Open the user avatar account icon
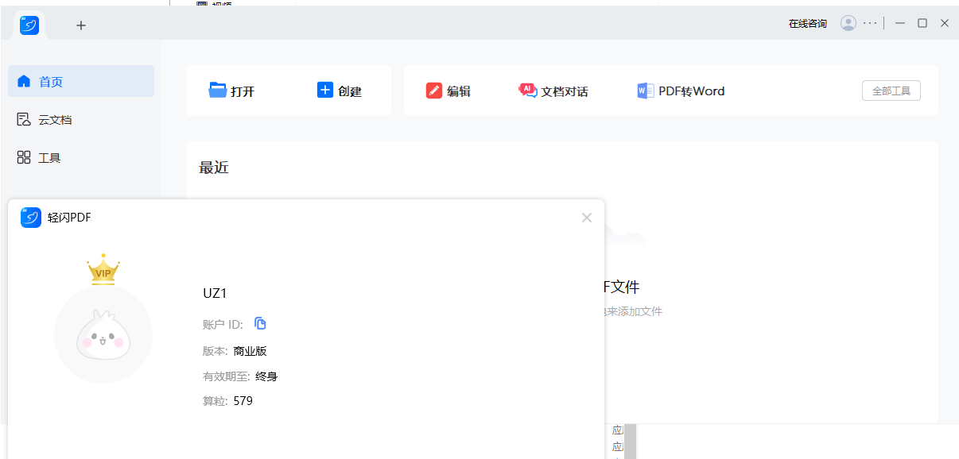Image resolution: width=959 pixels, height=459 pixels. (848, 22)
